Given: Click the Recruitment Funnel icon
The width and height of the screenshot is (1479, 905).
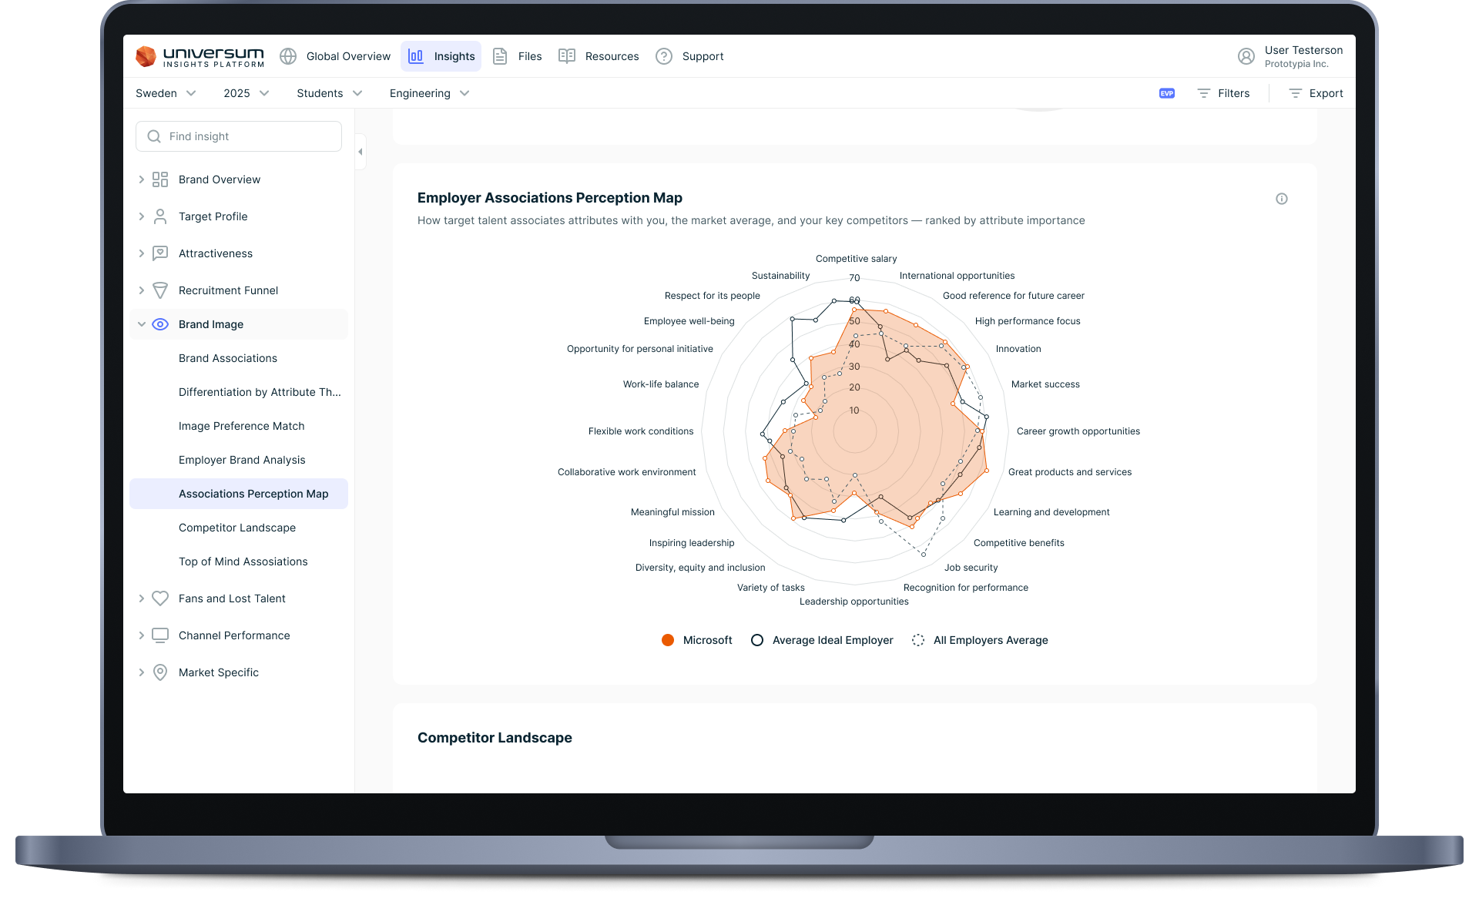Looking at the screenshot, I should coord(160,290).
